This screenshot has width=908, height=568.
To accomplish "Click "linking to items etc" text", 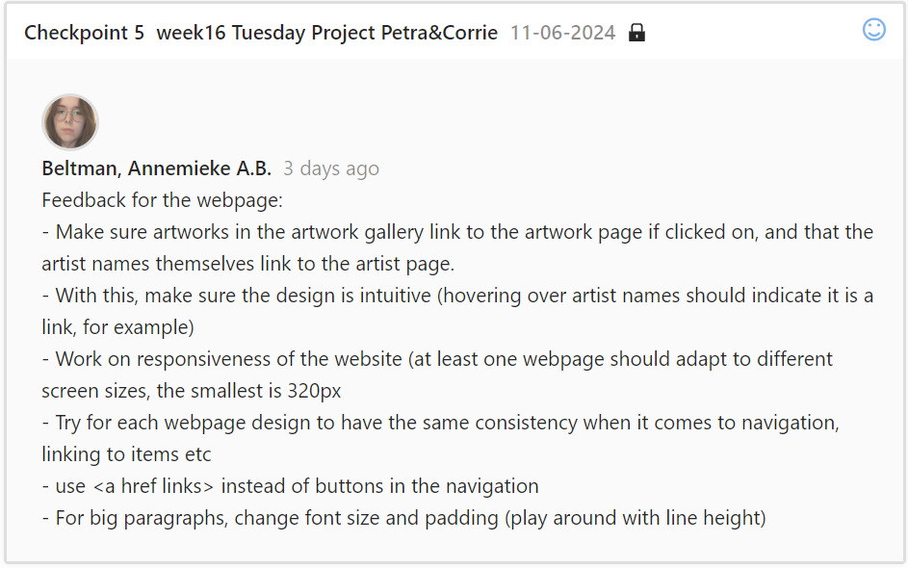I will (126, 454).
